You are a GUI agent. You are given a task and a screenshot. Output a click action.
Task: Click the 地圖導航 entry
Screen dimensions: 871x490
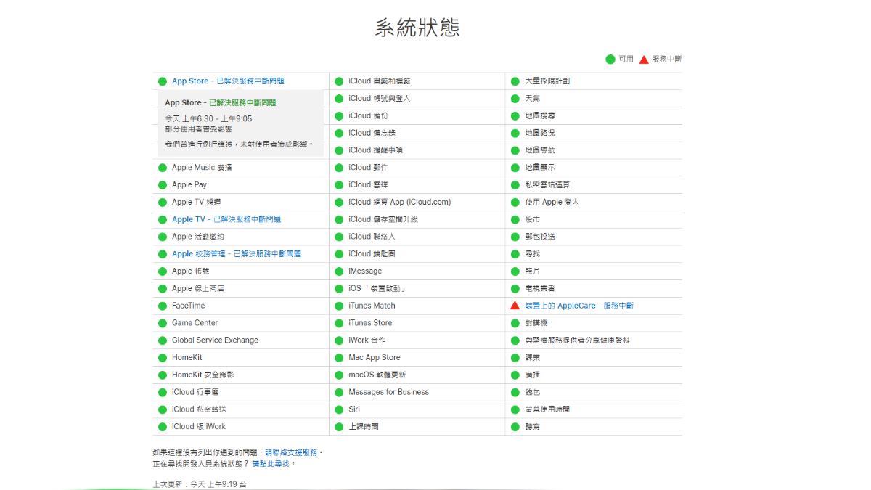click(540, 150)
